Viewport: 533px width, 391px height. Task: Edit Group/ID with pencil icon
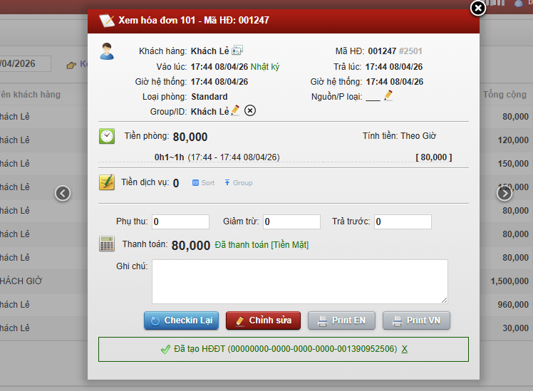coord(235,110)
